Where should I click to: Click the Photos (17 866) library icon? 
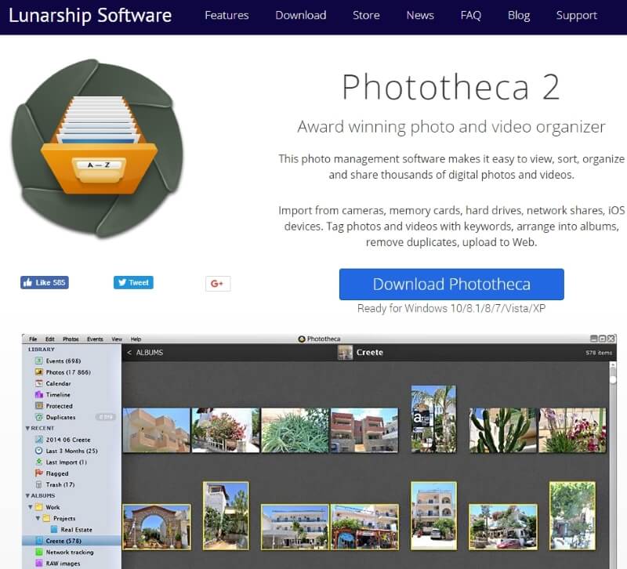pyautogui.click(x=38, y=371)
